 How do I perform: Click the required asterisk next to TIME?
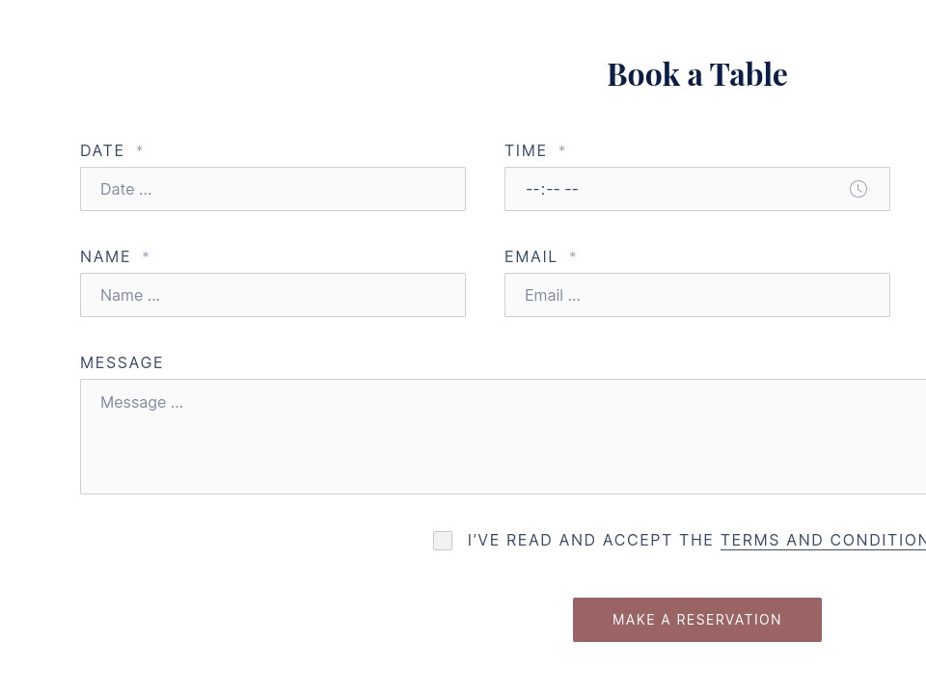tap(562, 150)
